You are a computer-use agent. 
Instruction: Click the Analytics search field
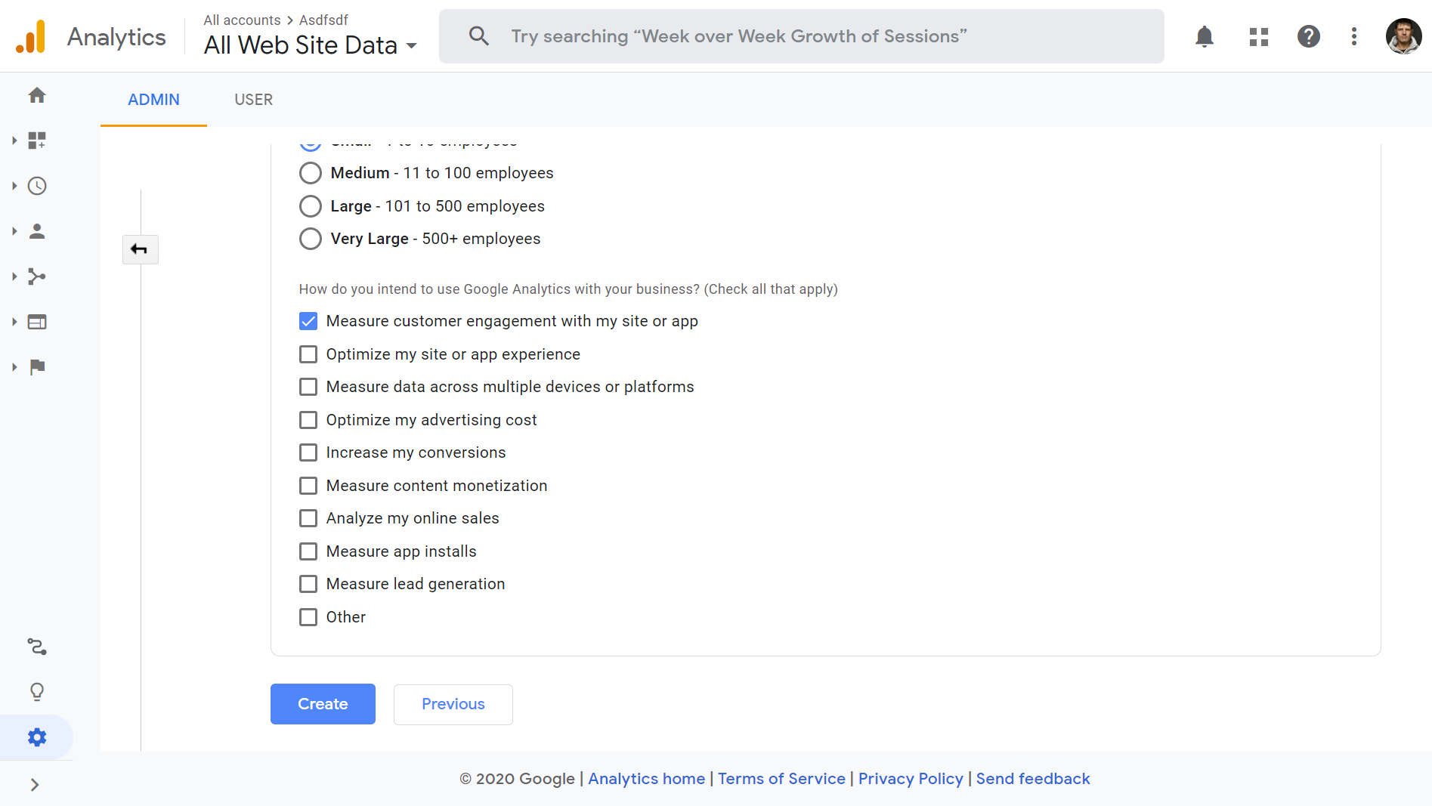(x=801, y=36)
